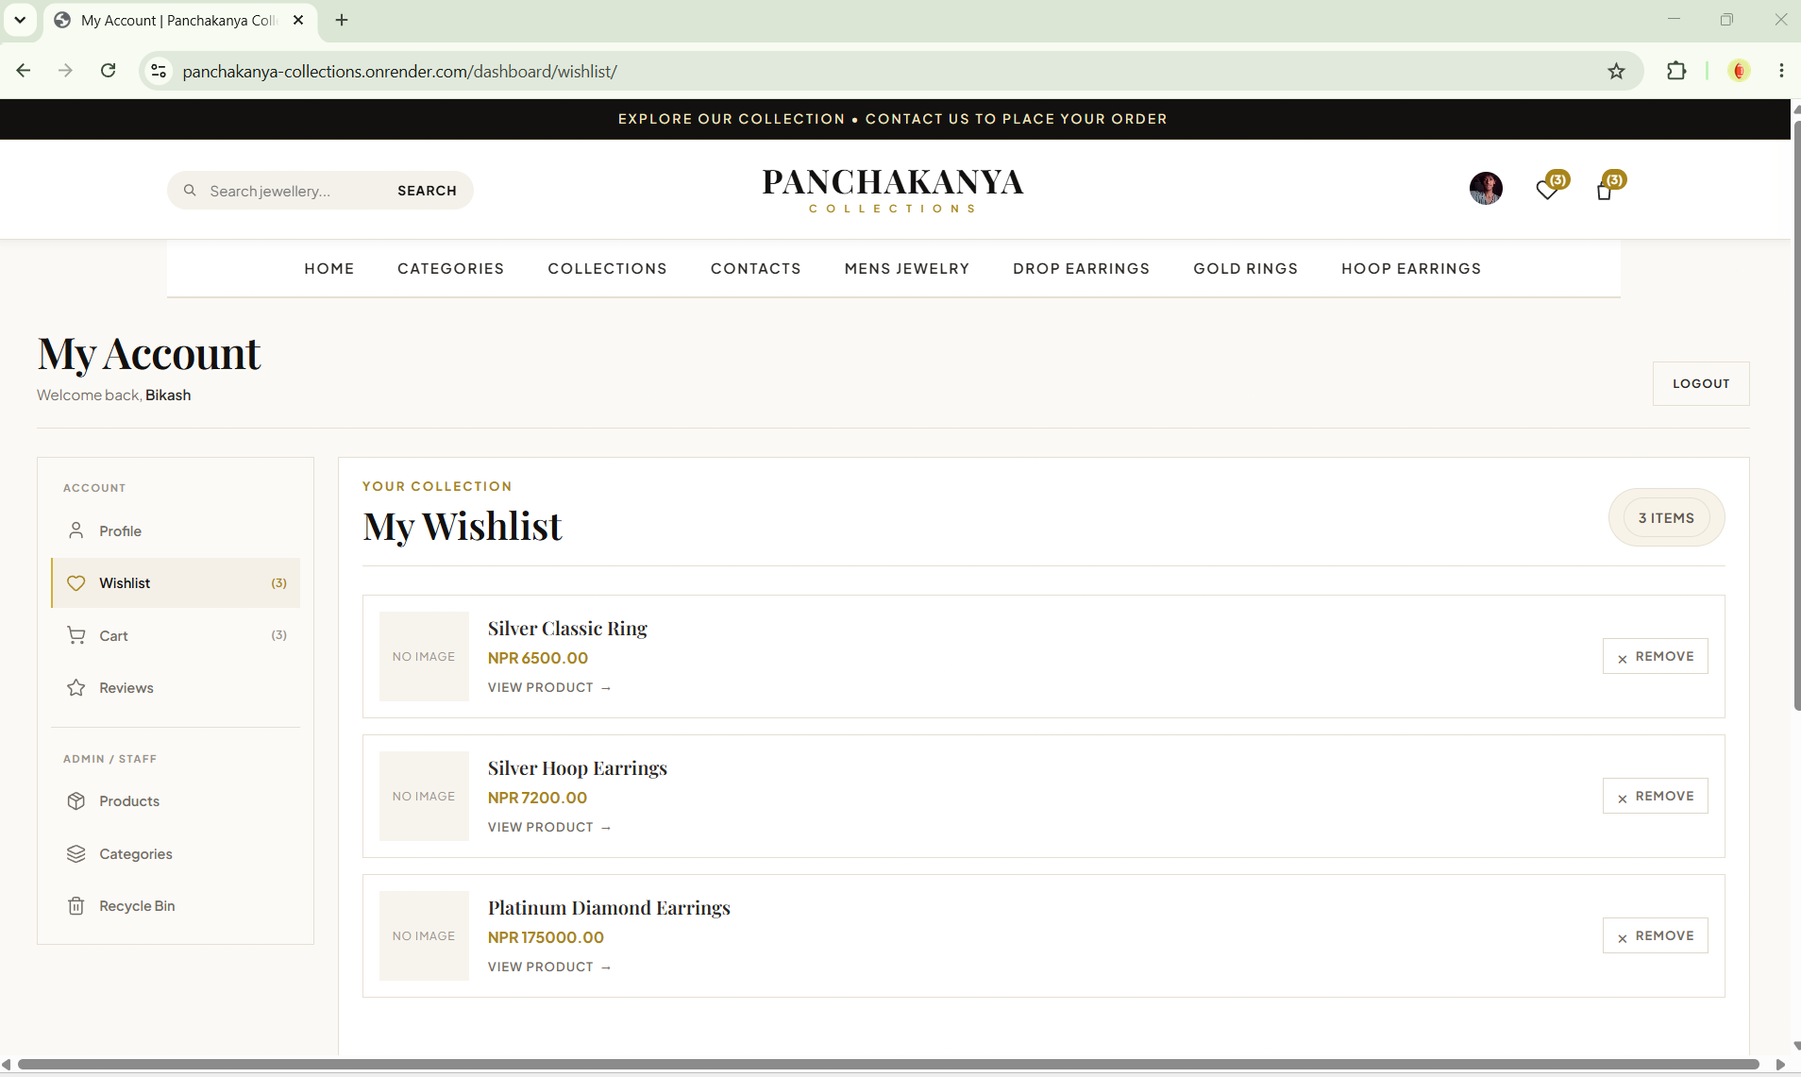Click the Panchakanya Collections logo

[x=893, y=190]
